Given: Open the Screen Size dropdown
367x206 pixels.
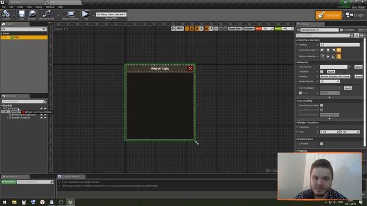Looking at the screenshot, I should coord(235,29).
